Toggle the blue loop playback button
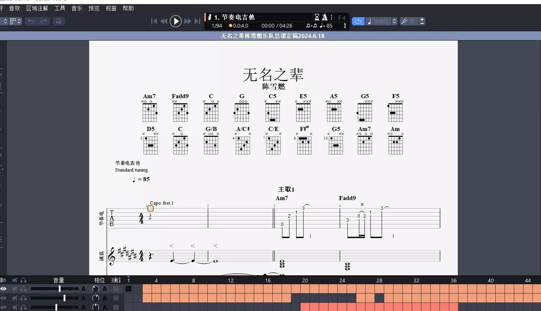 (358, 21)
